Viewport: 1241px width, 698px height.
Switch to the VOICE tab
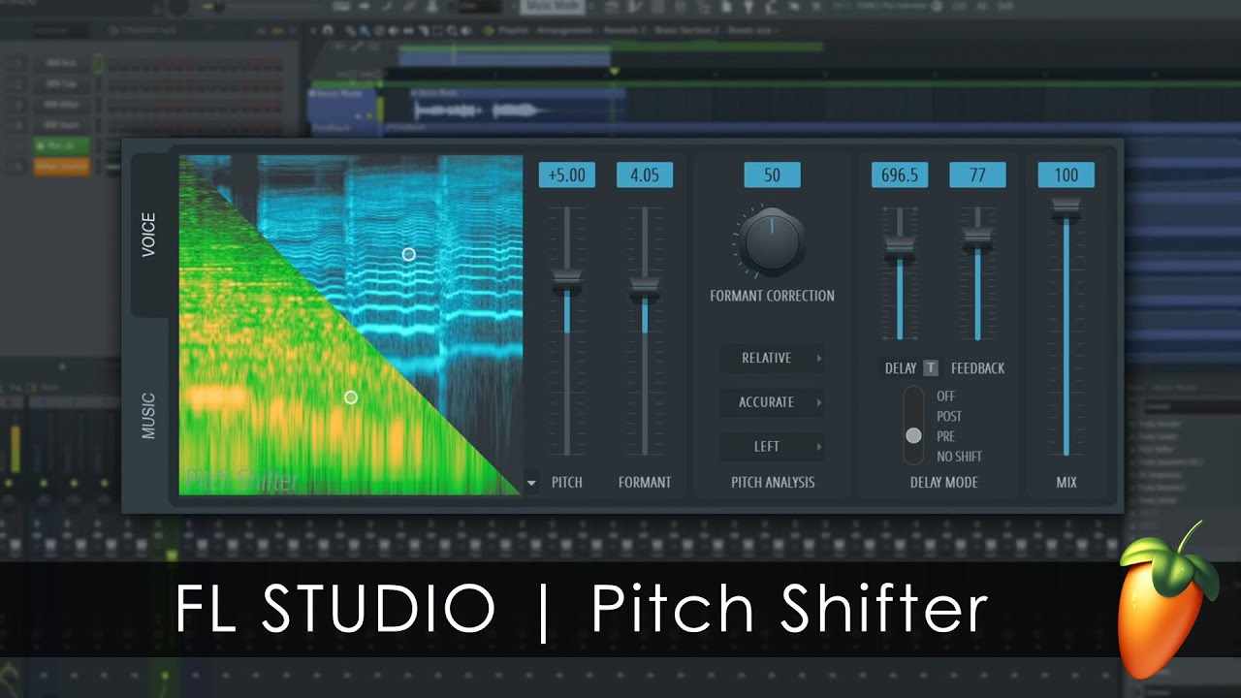click(x=149, y=235)
